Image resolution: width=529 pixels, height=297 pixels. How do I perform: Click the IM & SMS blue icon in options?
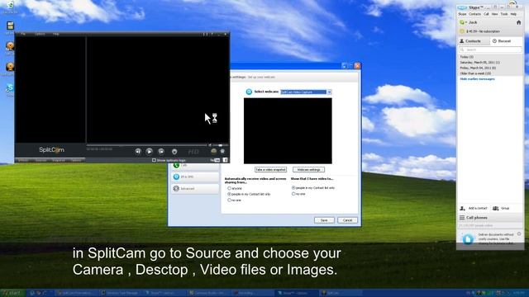click(176, 177)
